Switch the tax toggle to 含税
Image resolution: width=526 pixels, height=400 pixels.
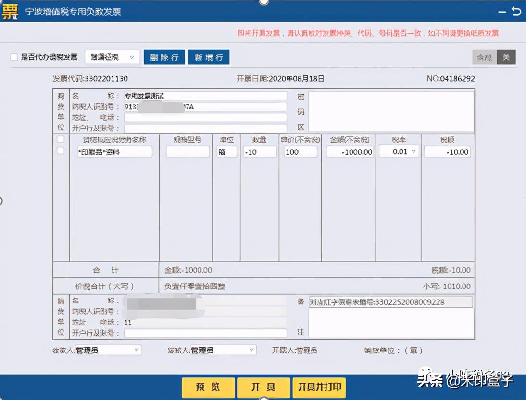[484, 57]
